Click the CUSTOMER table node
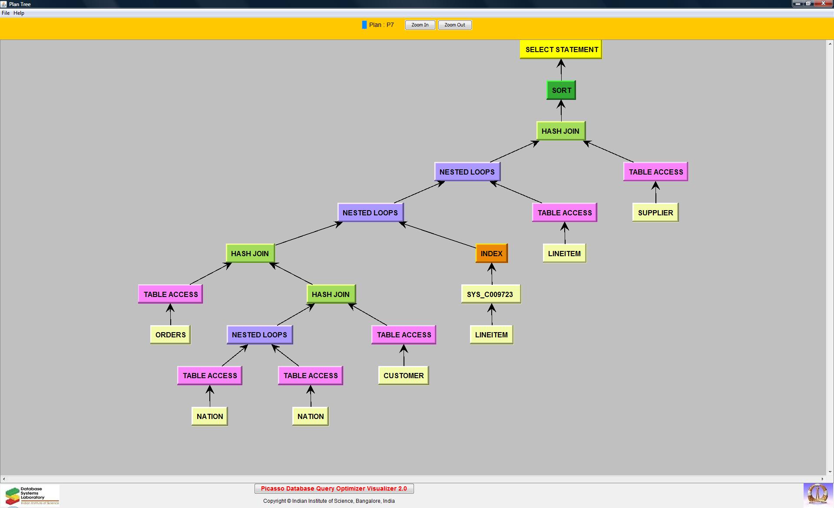The image size is (834, 508). click(x=403, y=376)
